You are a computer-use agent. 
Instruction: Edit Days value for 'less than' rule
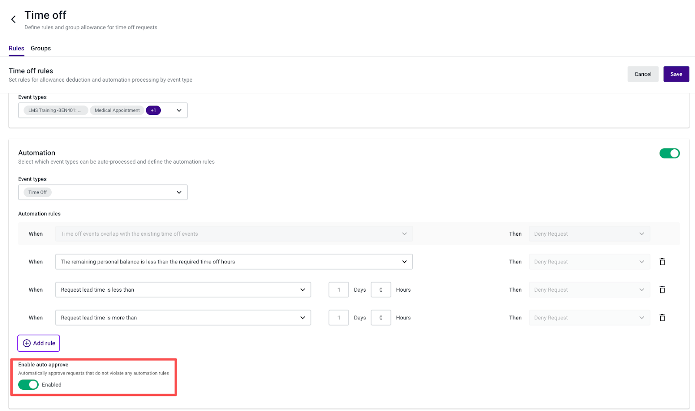(x=339, y=289)
